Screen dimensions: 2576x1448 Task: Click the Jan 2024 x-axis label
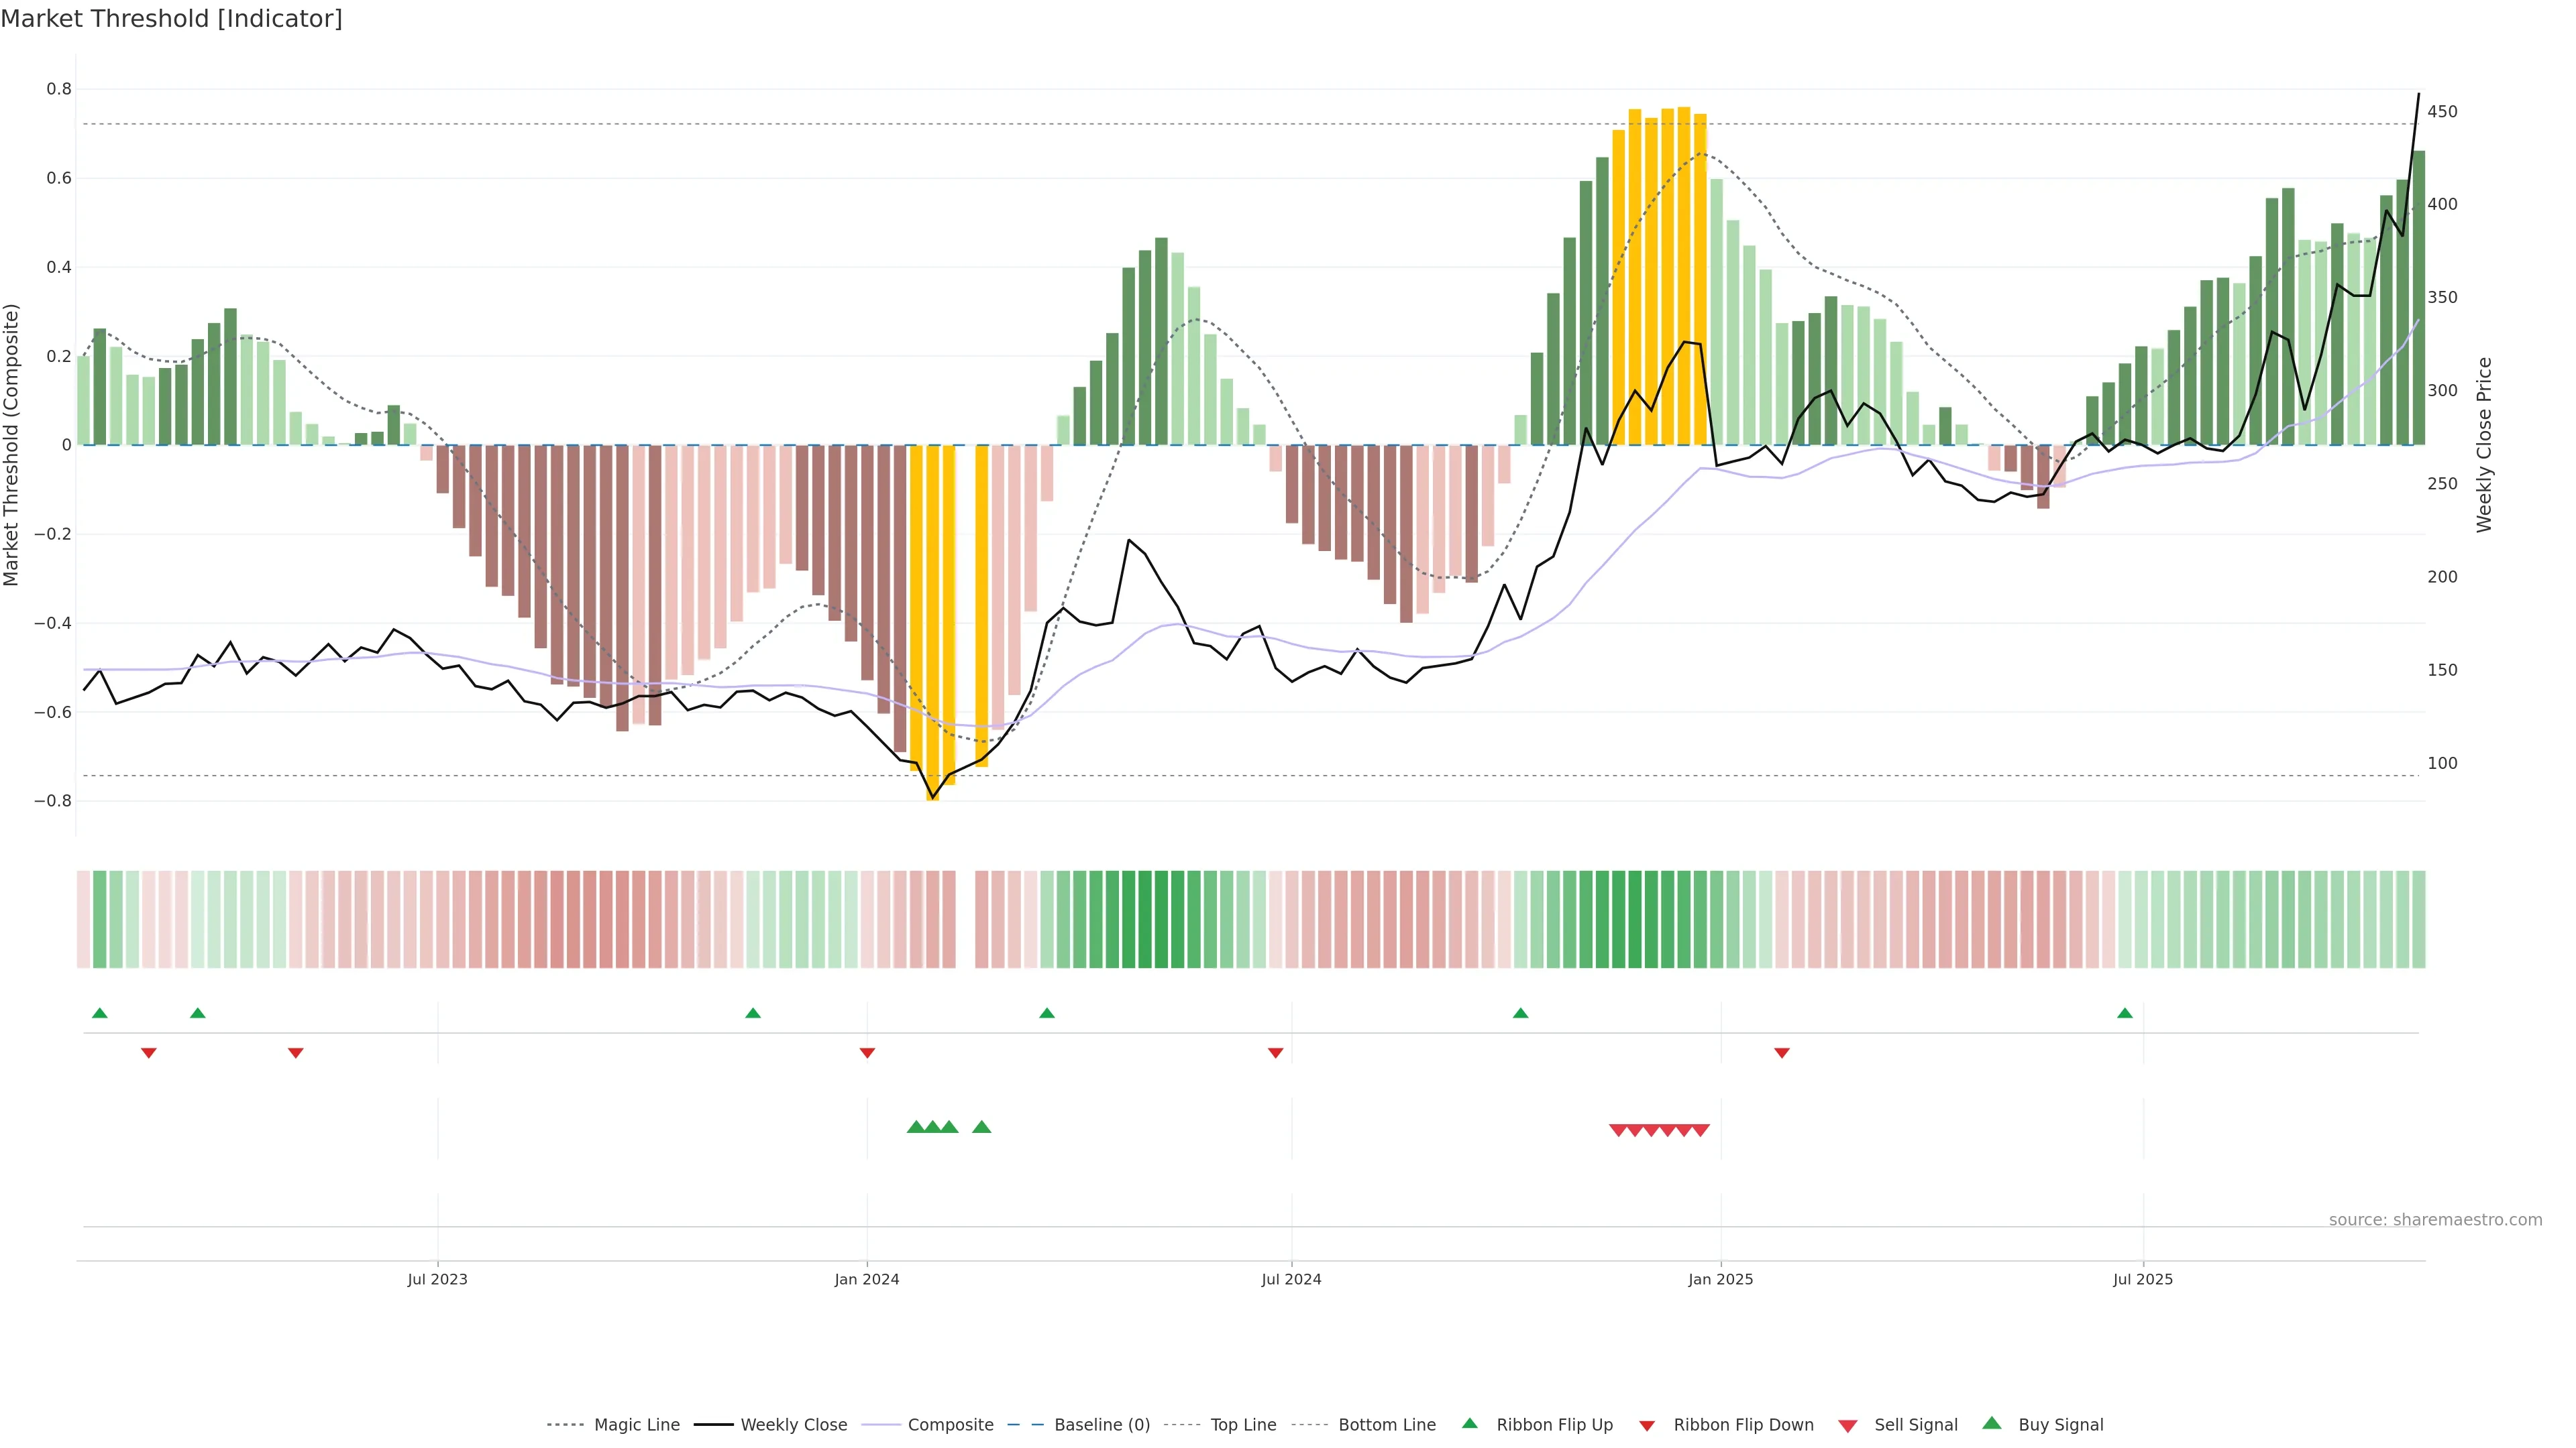(x=867, y=1279)
